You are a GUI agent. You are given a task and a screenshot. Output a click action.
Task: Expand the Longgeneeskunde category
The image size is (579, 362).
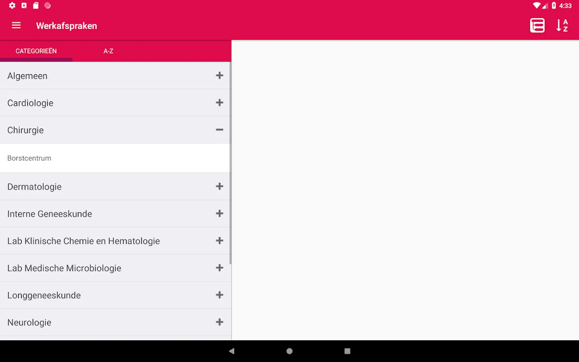pos(219,295)
